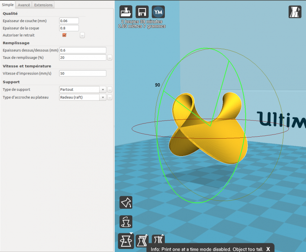Open retraction settings '...' button
This screenshot has height=252, width=306.
coord(82,35)
